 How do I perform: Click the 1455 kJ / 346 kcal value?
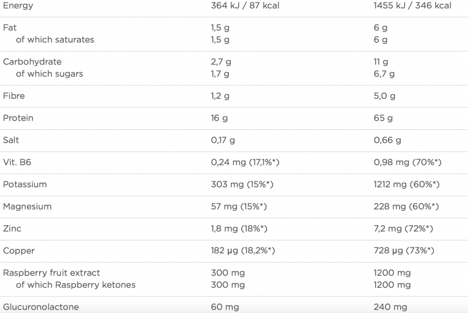[x=412, y=6]
